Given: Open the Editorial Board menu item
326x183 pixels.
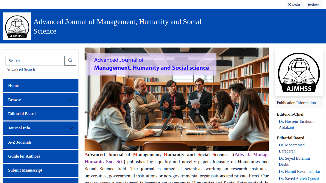Looking at the screenshot, I should point(41,114).
